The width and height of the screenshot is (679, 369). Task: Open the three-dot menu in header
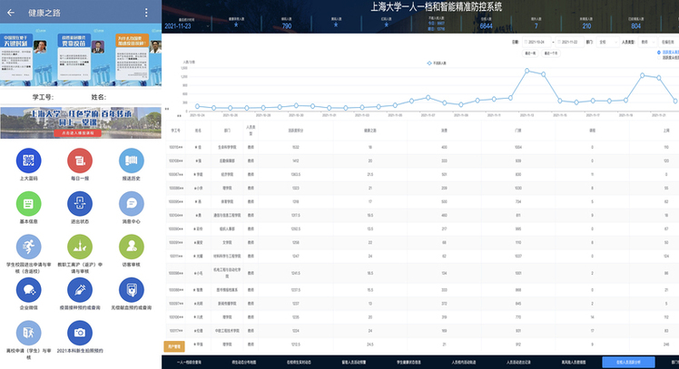click(146, 13)
